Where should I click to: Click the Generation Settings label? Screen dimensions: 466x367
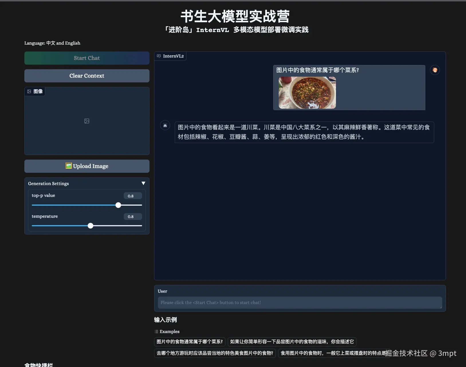click(x=48, y=184)
